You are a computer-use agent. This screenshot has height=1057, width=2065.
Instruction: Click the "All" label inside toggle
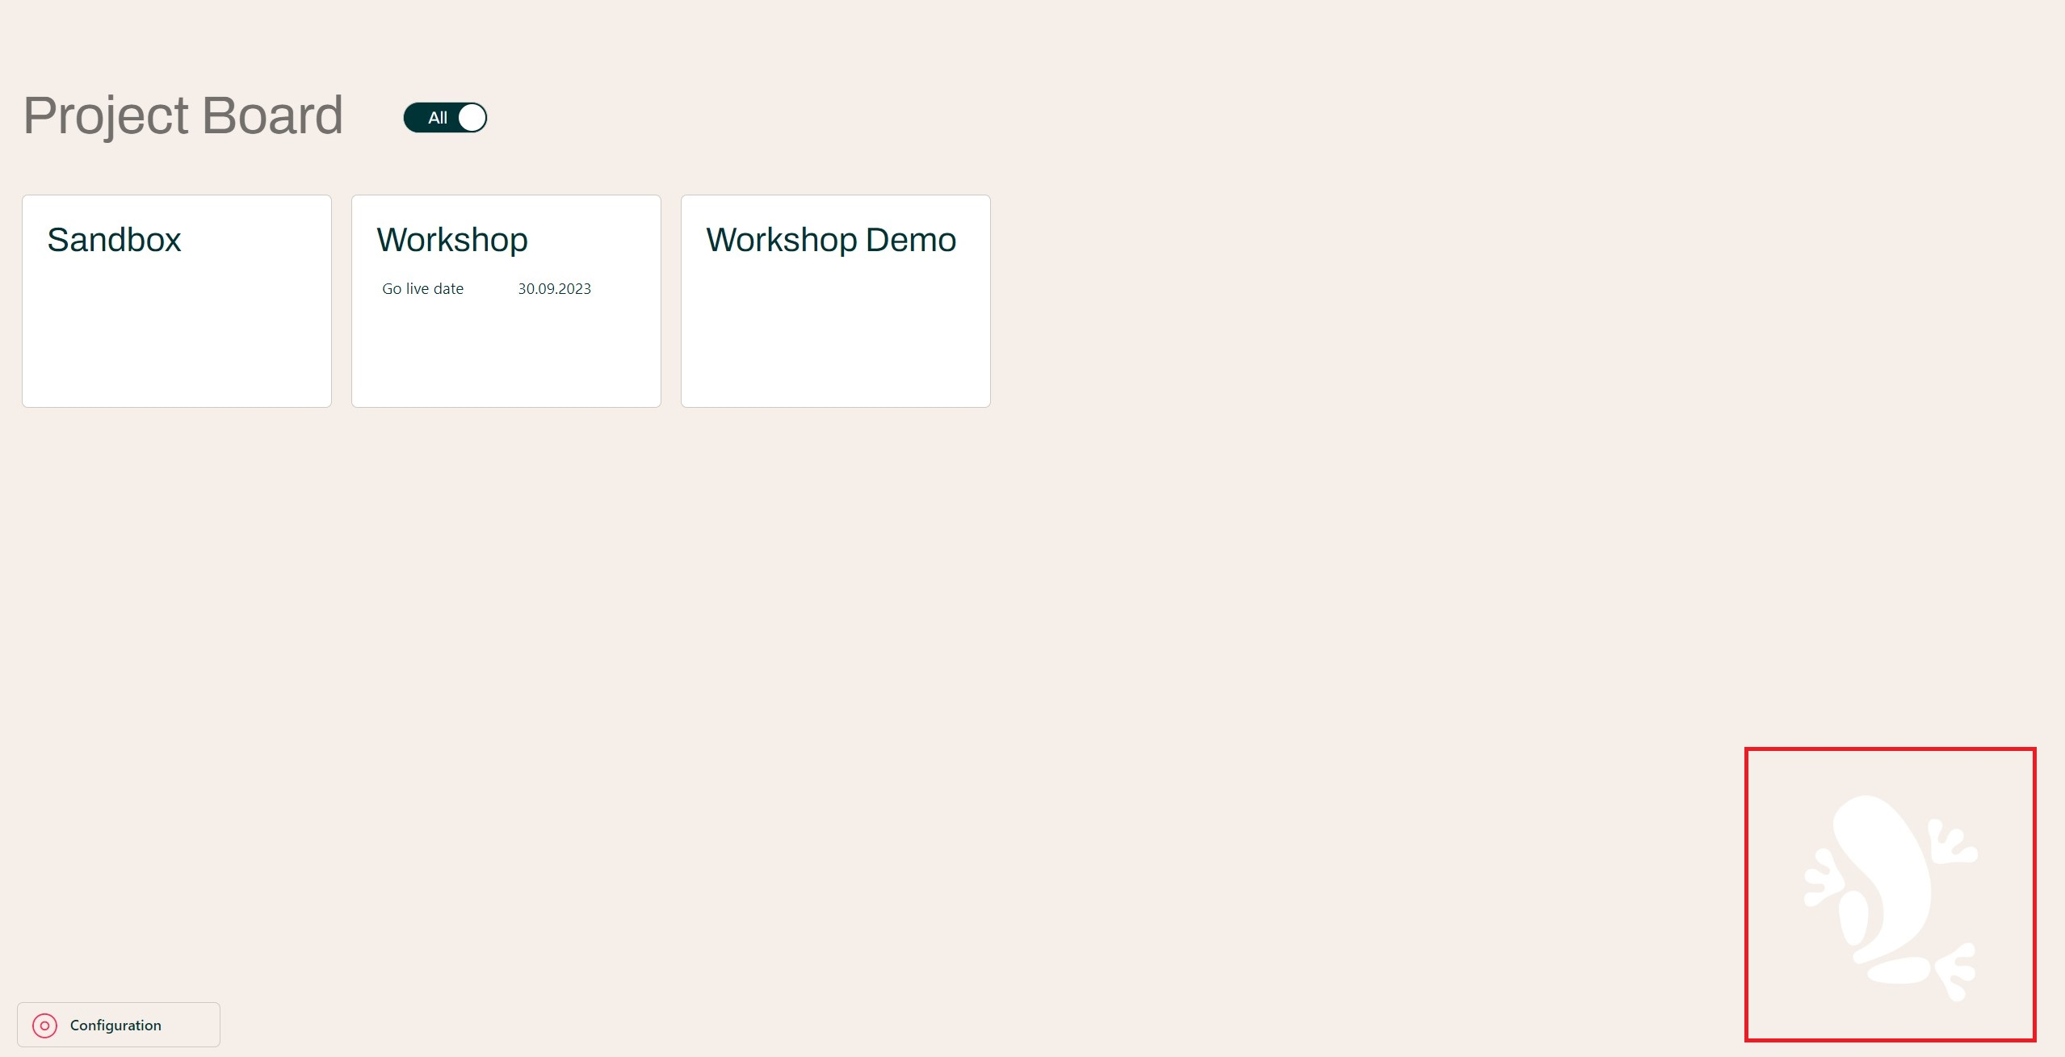coord(437,118)
